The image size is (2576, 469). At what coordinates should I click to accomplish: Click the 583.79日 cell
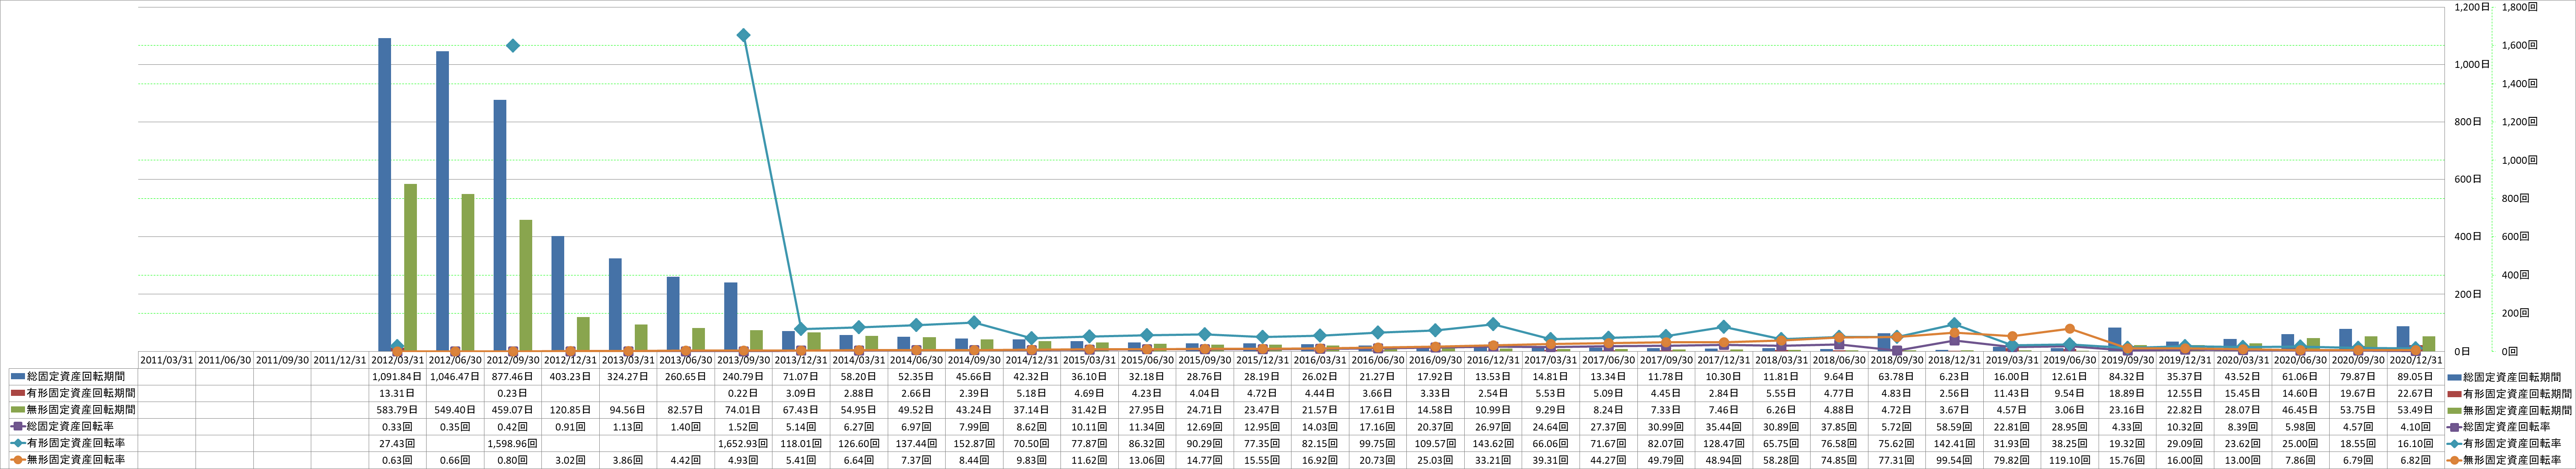pyautogui.click(x=398, y=410)
